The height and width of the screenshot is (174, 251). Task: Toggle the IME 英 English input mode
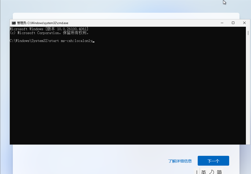click(204, 172)
